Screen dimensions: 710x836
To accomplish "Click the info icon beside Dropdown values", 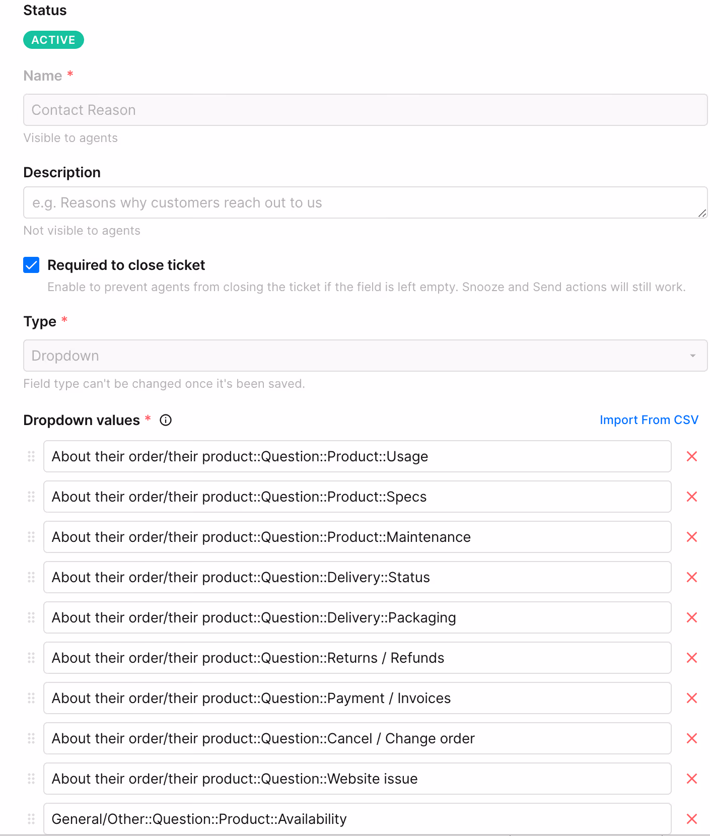I will 166,420.
